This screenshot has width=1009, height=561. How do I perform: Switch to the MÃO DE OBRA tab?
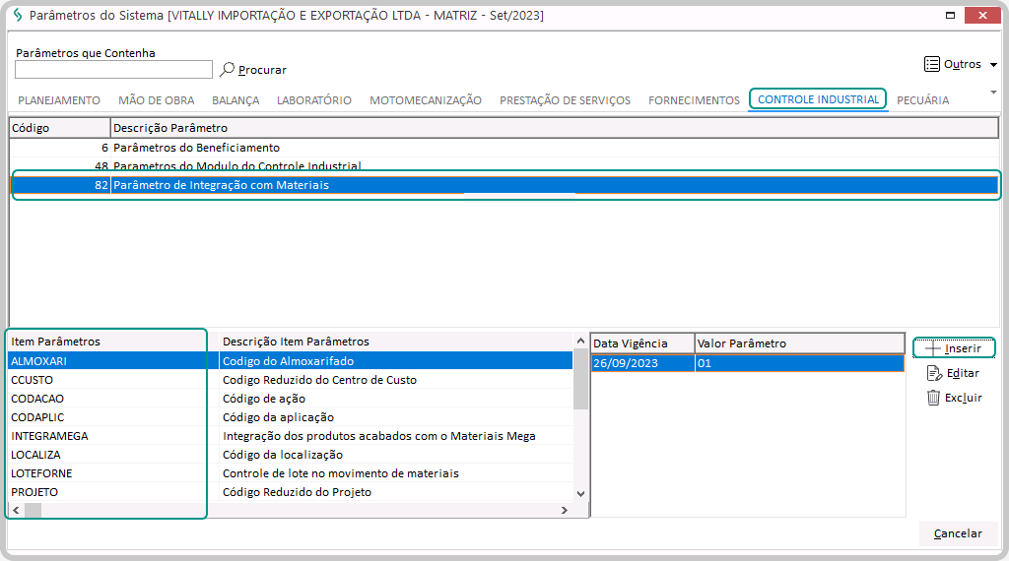pyautogui.click(x=157, y=100)
